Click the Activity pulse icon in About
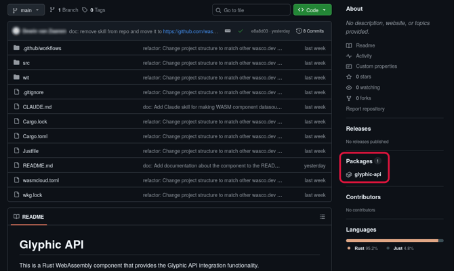Screen dimensions: 454x271 [x=349, y=56]
